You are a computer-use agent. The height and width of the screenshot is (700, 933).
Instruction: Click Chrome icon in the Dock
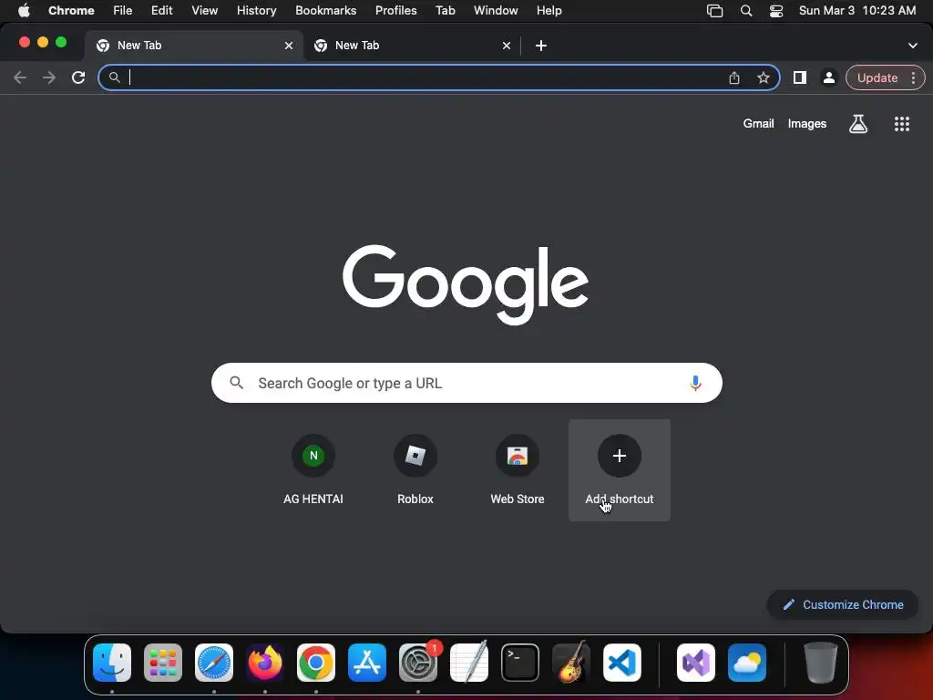click(316, 663)
